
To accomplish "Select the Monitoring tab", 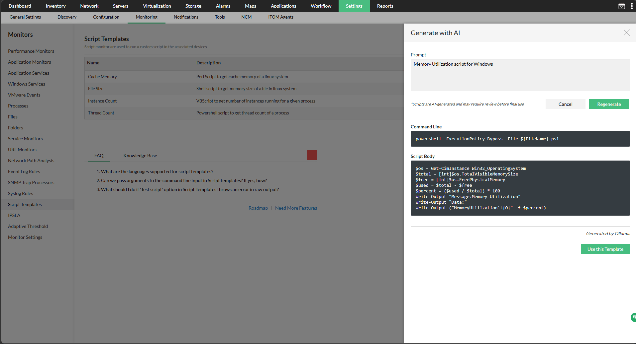I will (x=147, y=17).
